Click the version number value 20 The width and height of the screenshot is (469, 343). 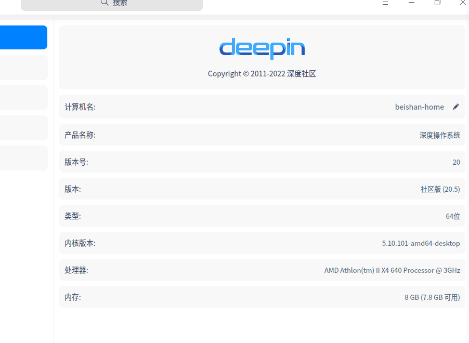pos(456,162)
